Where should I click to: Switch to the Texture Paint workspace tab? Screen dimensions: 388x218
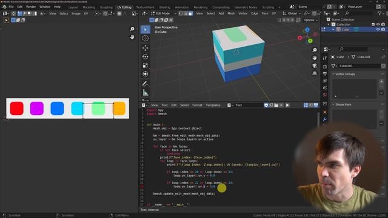coord(145,7)
